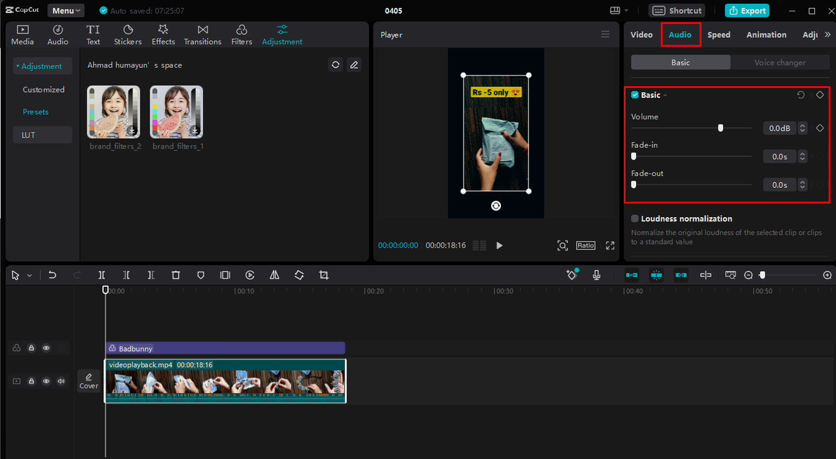The image size is (836, 459).
Task: Select the brand_filters_2 preset thumbnail
Action: click(114, 112)
